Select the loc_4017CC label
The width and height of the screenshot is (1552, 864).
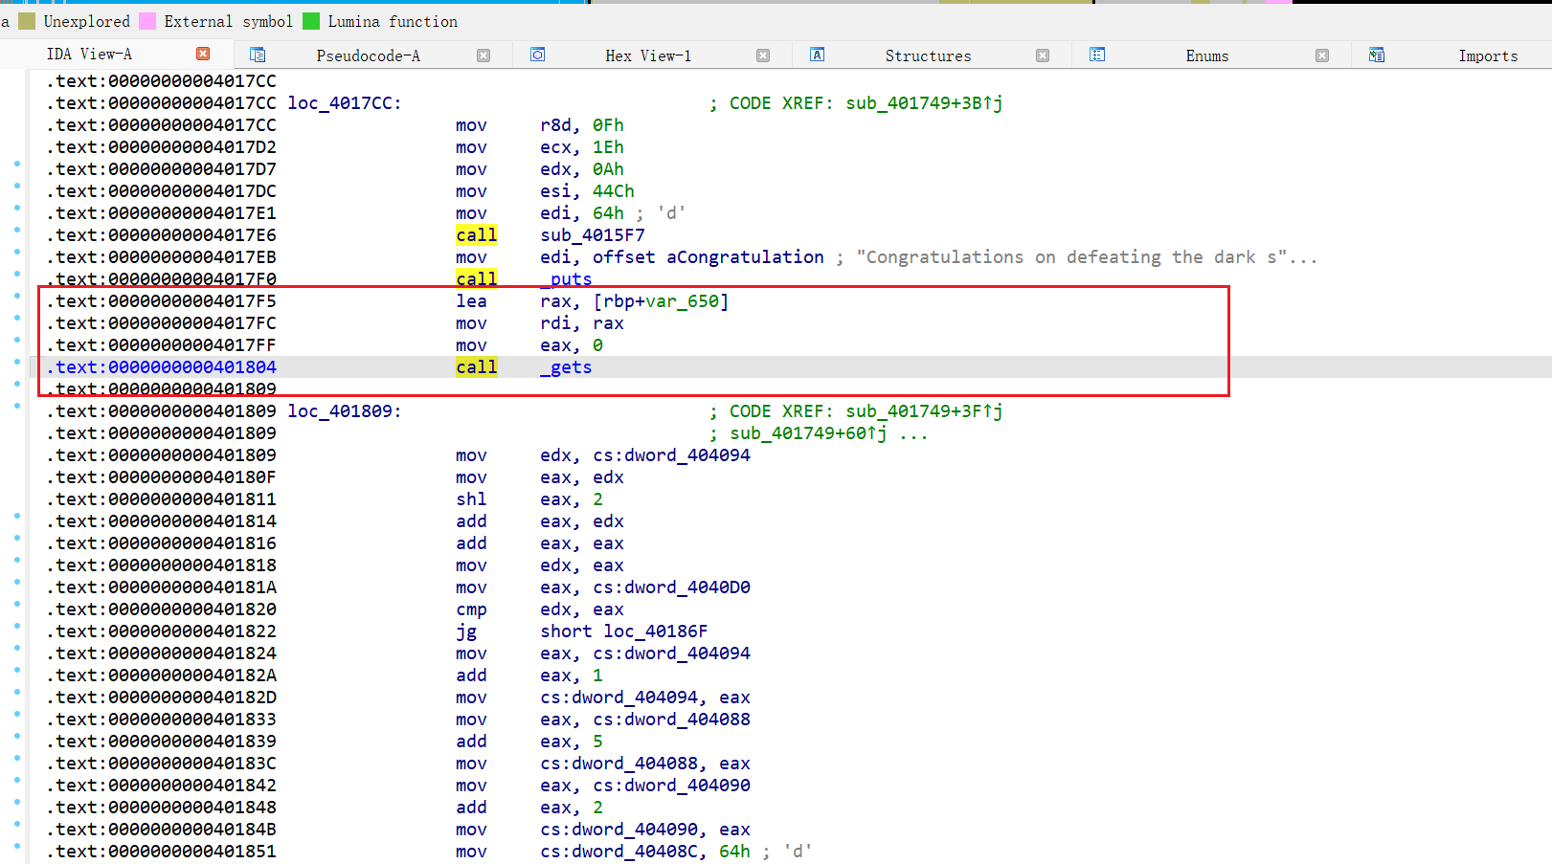(x=345, y=103)
